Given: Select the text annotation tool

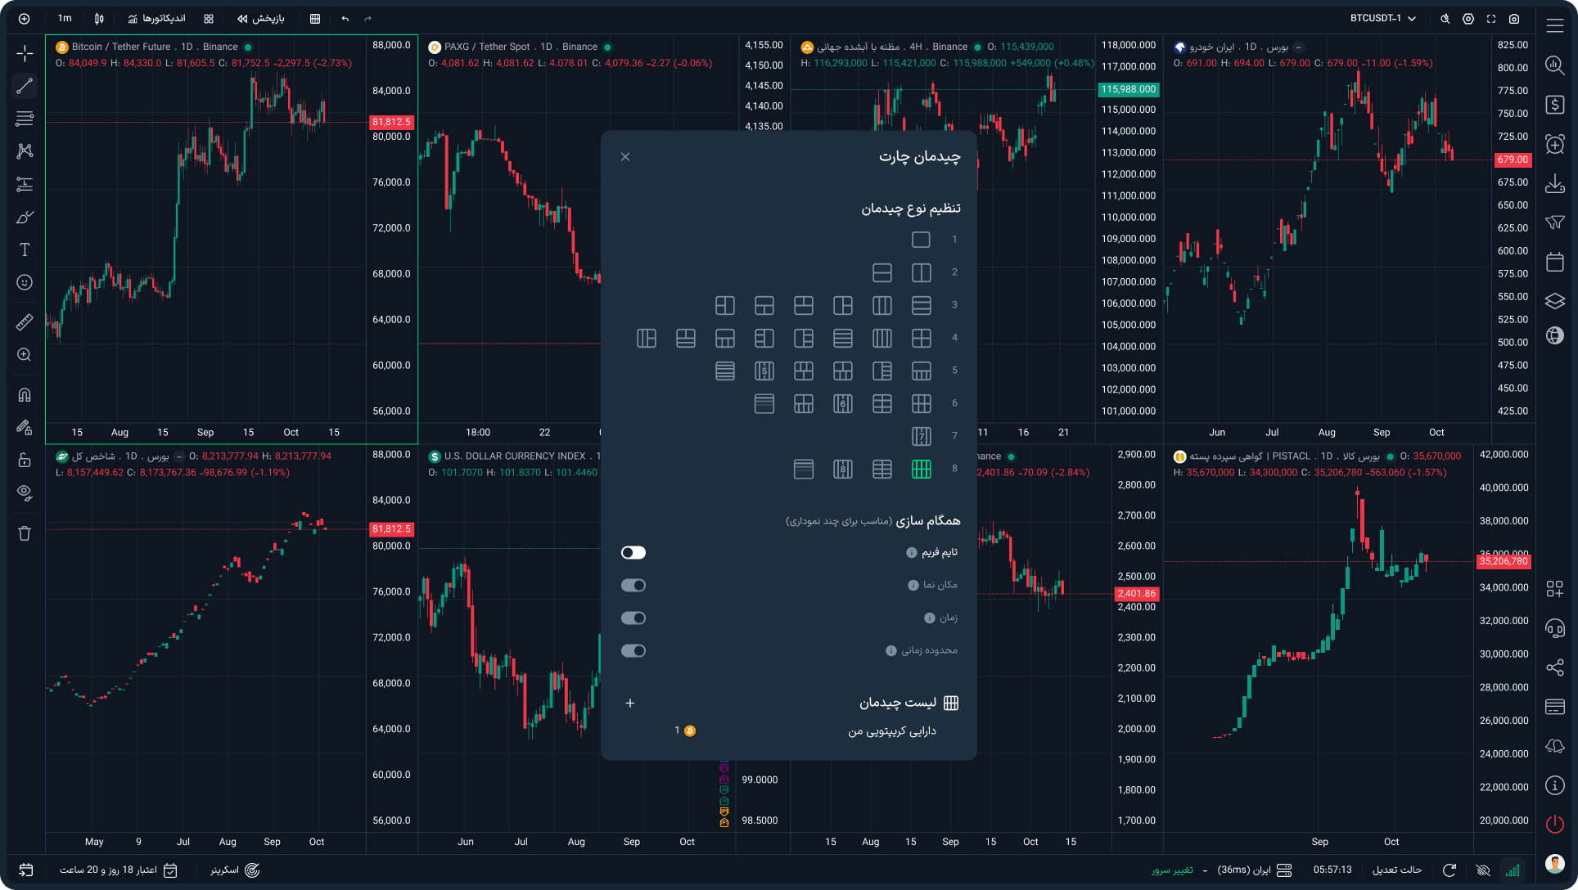Looking at the screenshot, I should click(25, 249).
